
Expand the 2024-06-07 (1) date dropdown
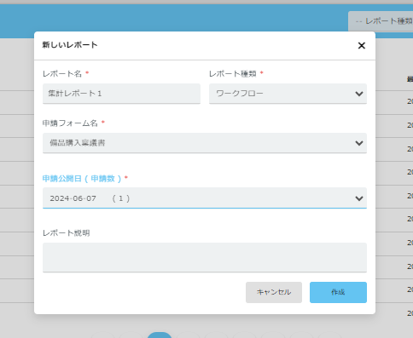point(205,198)
